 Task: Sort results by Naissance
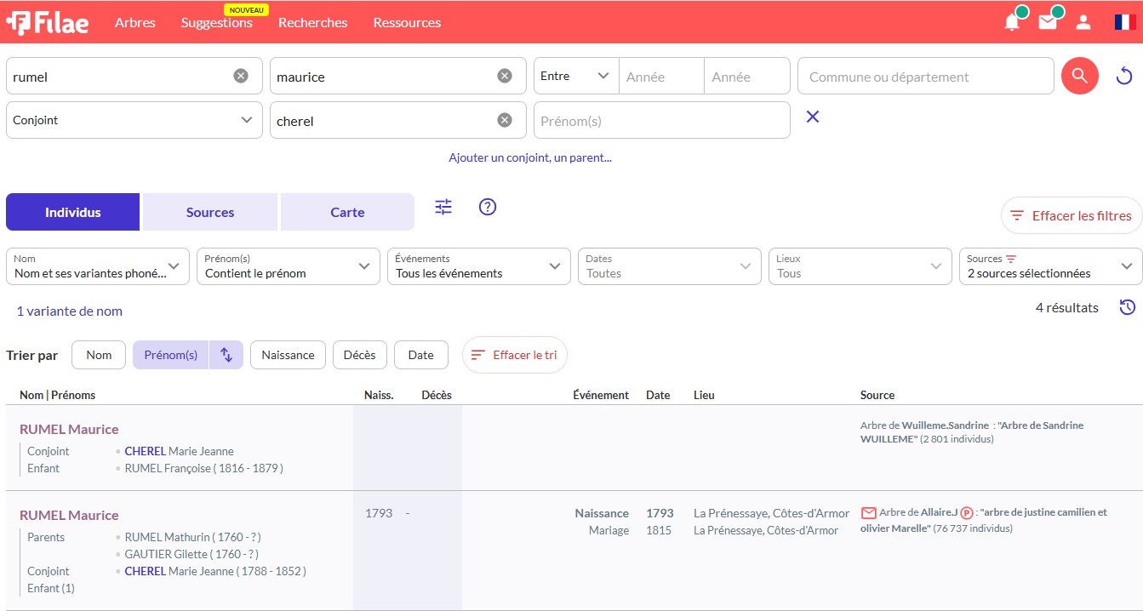(288, 355)
